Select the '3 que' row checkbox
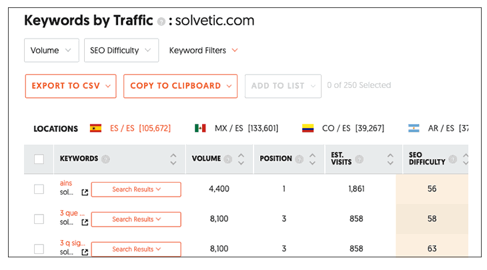Screen dimensions: 487x270 pos(39,219)
